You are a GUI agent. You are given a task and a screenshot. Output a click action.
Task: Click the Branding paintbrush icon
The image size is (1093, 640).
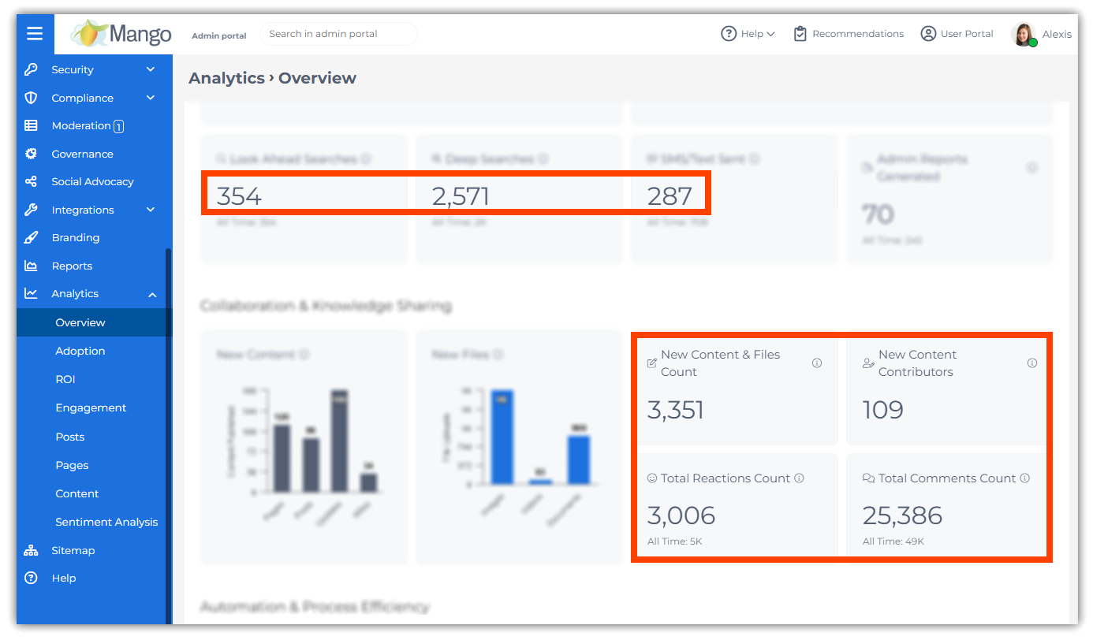tap(31, 237)
